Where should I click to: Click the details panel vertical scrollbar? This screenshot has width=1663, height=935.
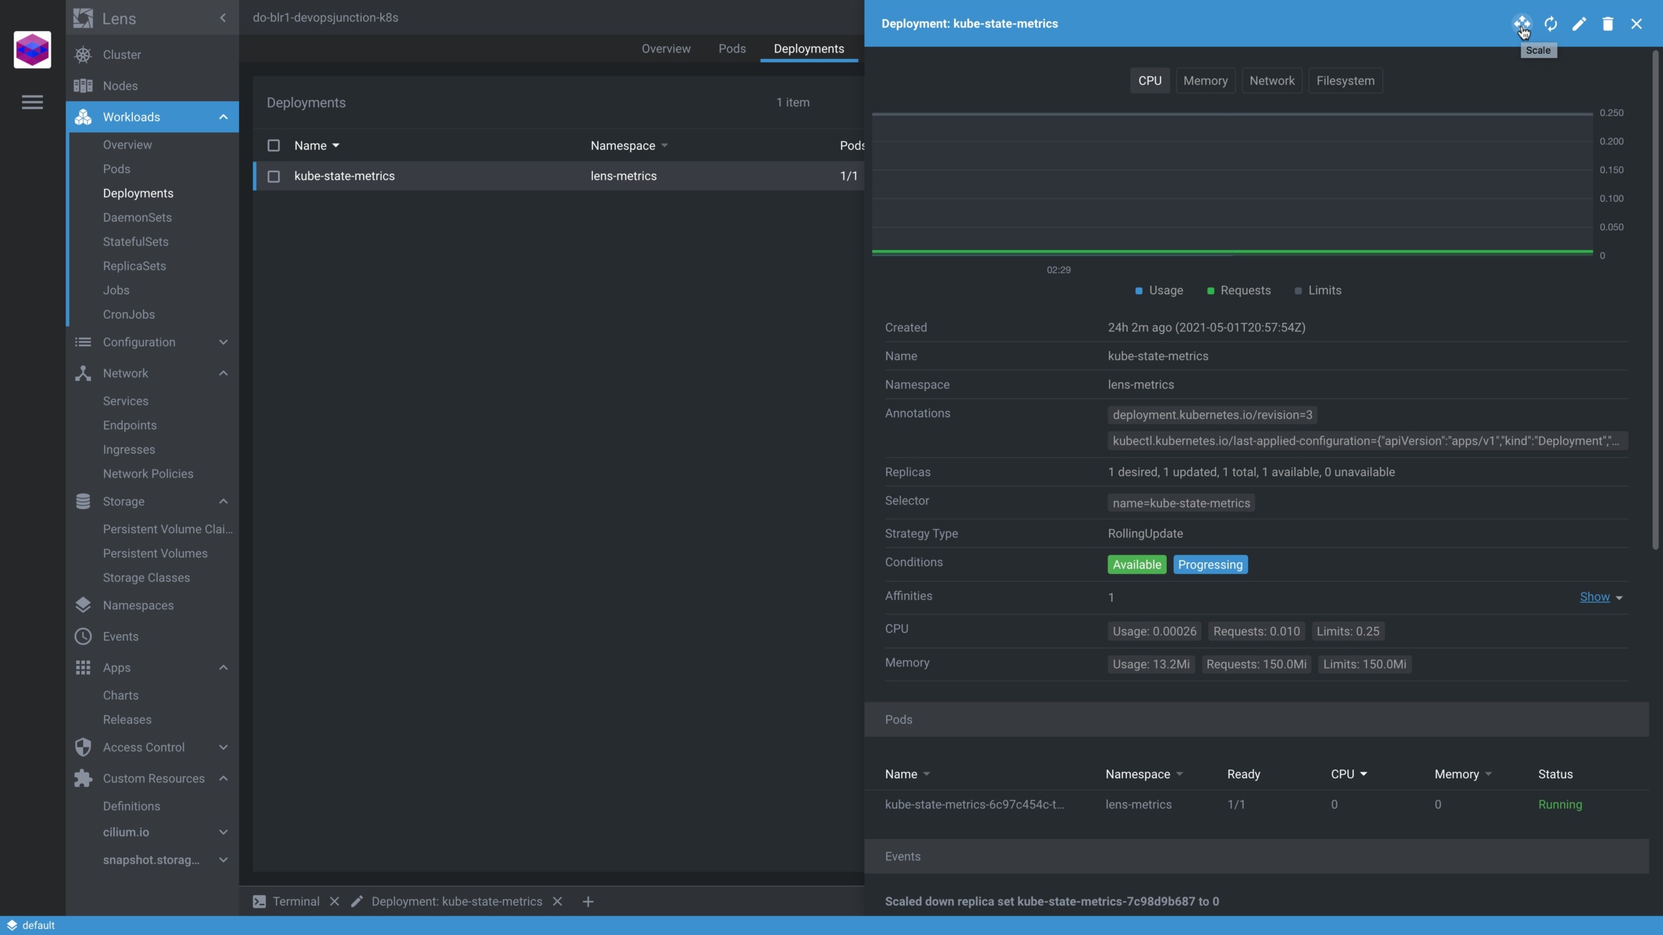click(x=1655, y=299)
